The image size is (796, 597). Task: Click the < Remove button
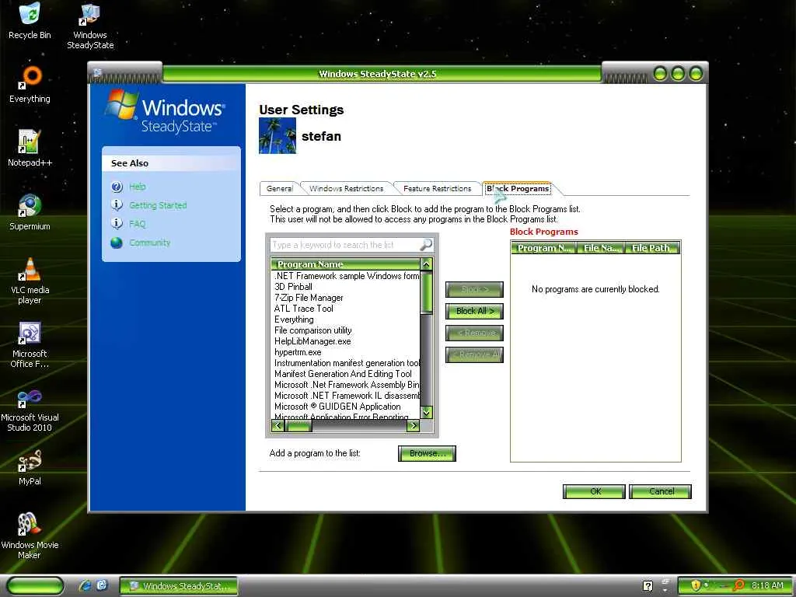[475, 333]
